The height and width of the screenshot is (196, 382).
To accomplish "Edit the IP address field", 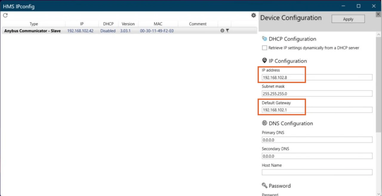I will 317,77.
